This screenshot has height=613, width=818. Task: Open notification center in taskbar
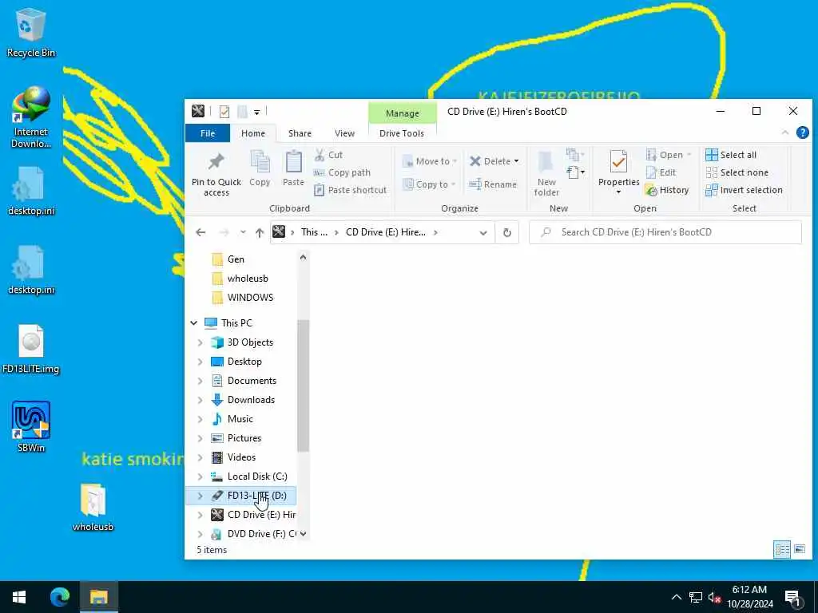[793, 598]
